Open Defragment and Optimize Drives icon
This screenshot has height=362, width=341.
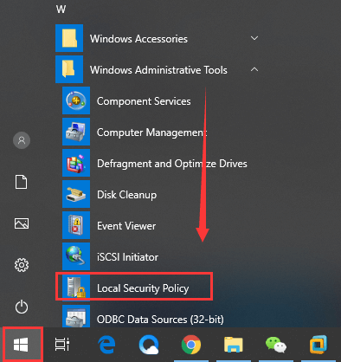(76, 163)
